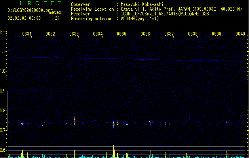
Task: Click the Receiving Location label
Action: pyautogui.click(x=92, y=9)
